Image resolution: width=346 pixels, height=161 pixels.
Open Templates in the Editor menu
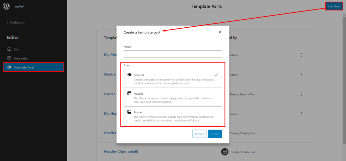click(21, 58)
